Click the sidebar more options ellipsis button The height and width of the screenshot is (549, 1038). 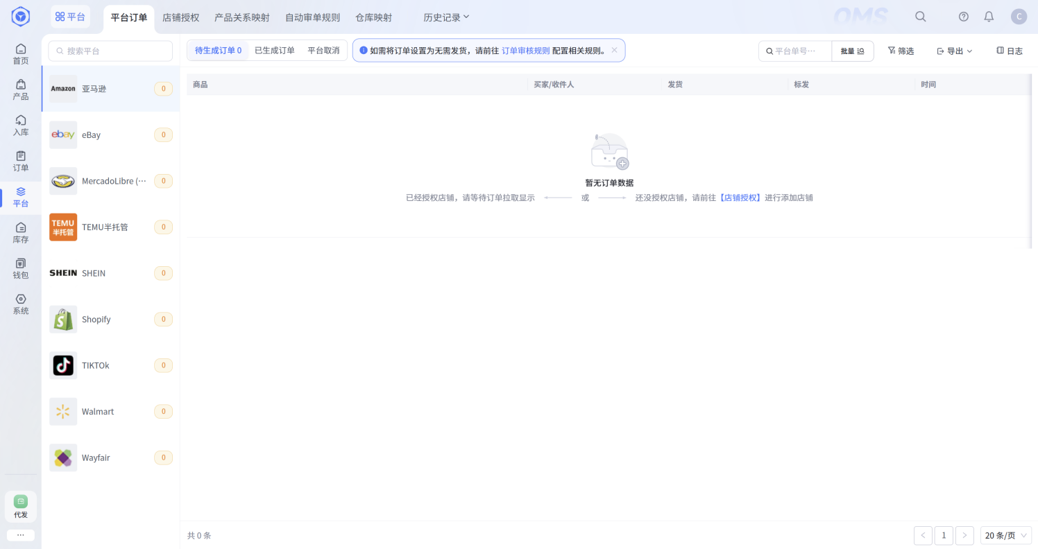point(21,535)
